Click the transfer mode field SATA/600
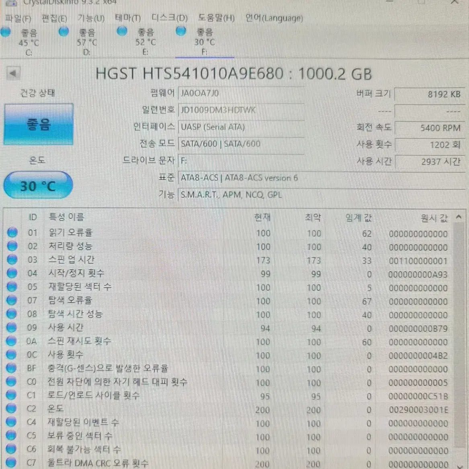The image size is (469, 469). (242, 144)
